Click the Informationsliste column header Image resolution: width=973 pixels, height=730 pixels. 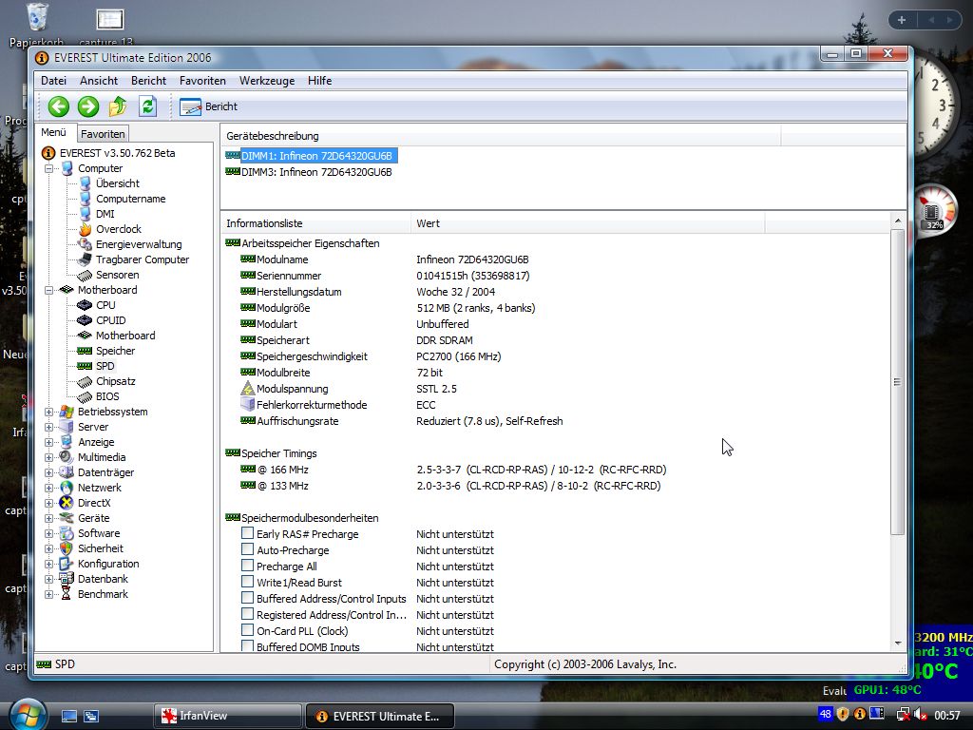click(315, 223)
